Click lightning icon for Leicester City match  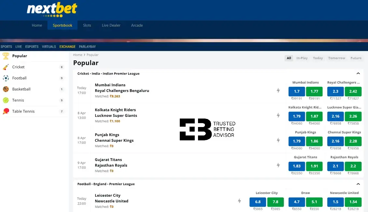tap(239, 201)
